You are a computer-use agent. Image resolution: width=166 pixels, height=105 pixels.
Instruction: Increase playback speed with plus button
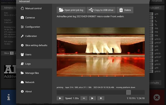pyautogui.click(x=101, y=98)
